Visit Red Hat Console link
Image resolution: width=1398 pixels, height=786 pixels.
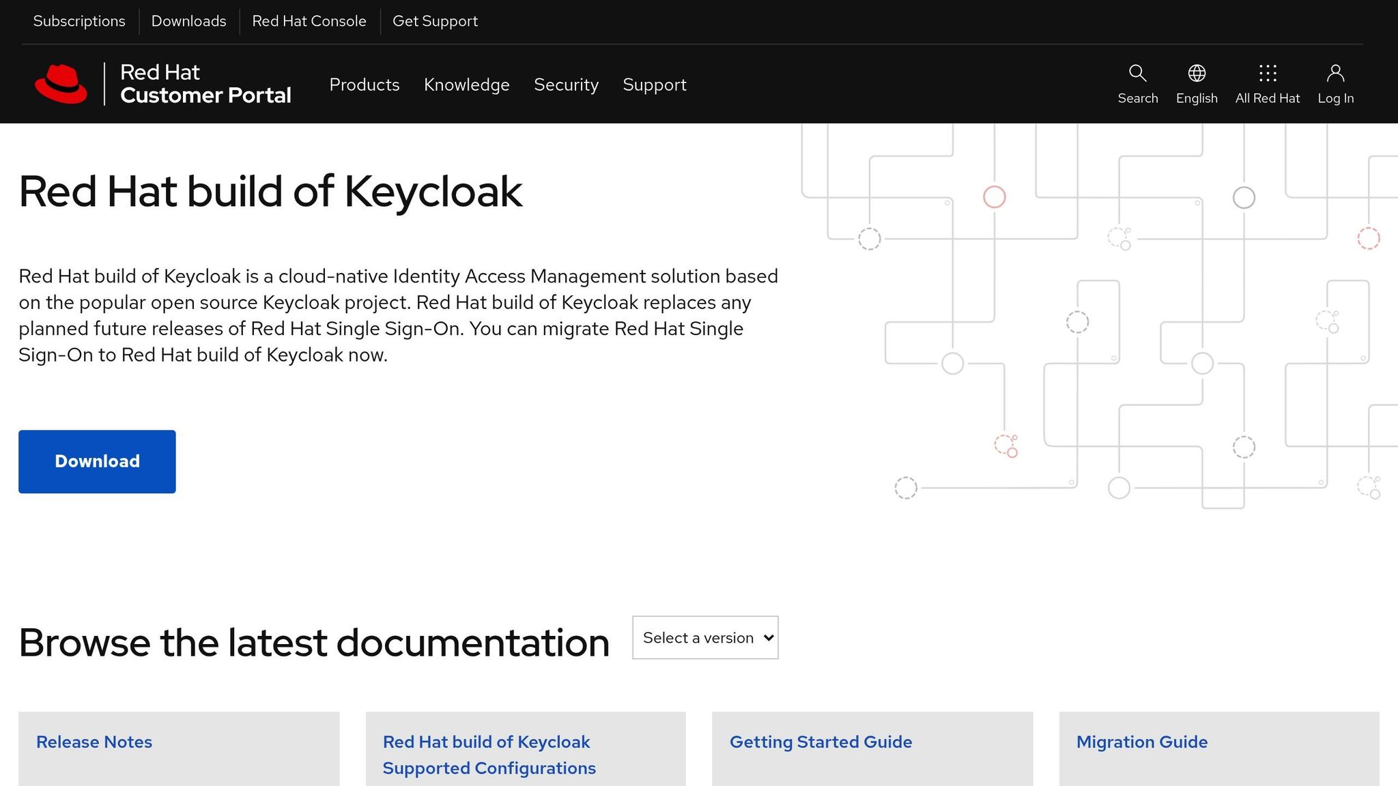[309, 21]
